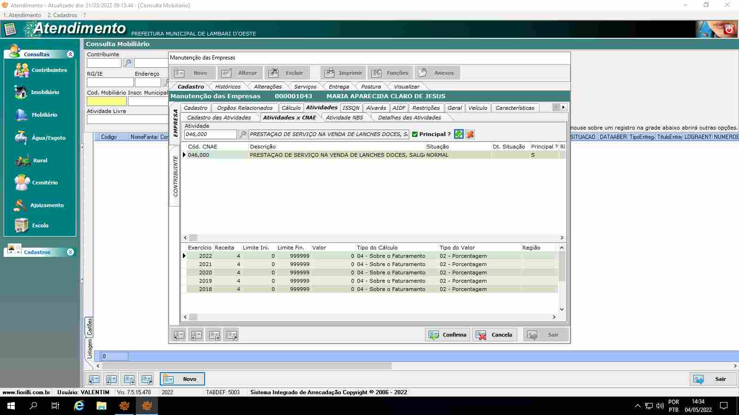Open the Imobiliário consultation icon
Screen dimensions: 739x415
pyautogui.click(x=21, y=92)
